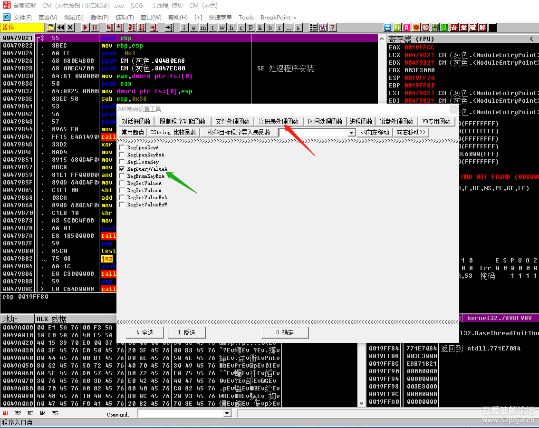Uncheck the RegQueryValueA checkbox
Screen dimensions: 539x428
click(122, 169)
